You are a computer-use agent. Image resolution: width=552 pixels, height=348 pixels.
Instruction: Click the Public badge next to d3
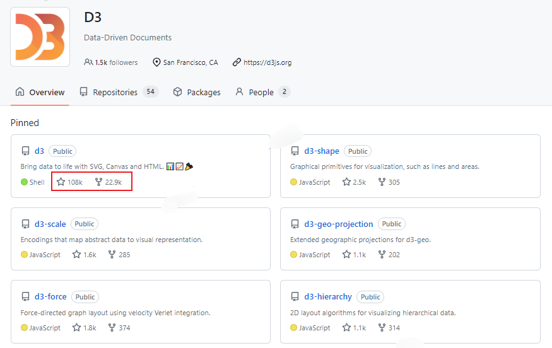pyautogui.click(x=62, y=151)
